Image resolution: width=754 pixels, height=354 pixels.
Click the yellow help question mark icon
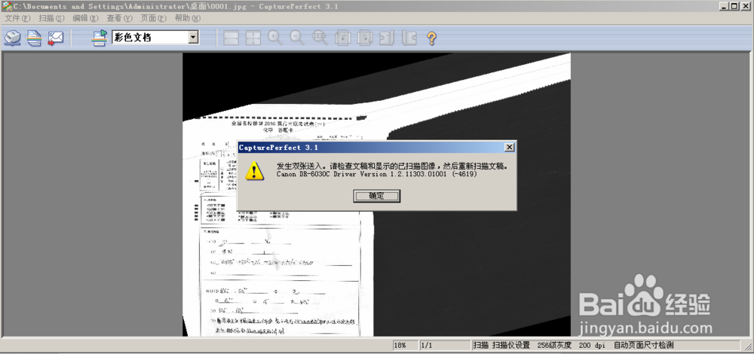point(431,38)
